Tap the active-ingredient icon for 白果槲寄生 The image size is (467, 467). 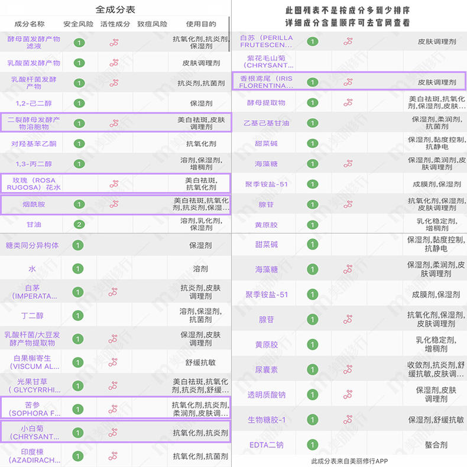(x=113, y=362)
